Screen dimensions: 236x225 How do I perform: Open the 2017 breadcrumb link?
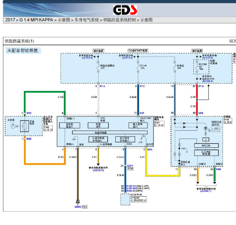pyautogui.click(x=10, y=20)
